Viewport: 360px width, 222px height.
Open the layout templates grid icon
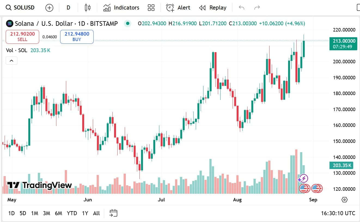click(151, 8)
